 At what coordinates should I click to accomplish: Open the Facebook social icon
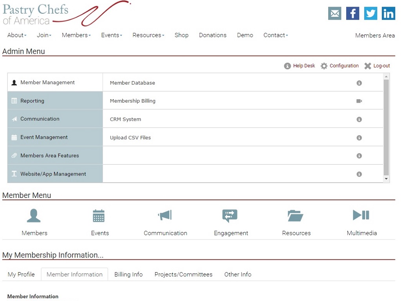tap(352, 13)
